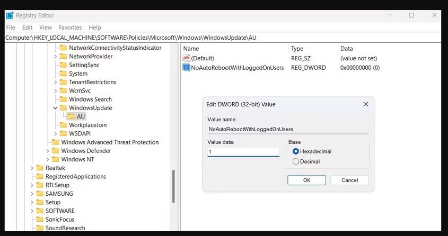Expand the WSDAPI key arrow
This screenshot has height=236, width=448.
click(x=56, y=134)
